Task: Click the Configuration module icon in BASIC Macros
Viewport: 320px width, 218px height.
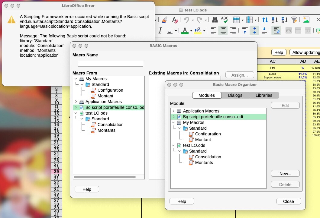Action: pos(94,90)
